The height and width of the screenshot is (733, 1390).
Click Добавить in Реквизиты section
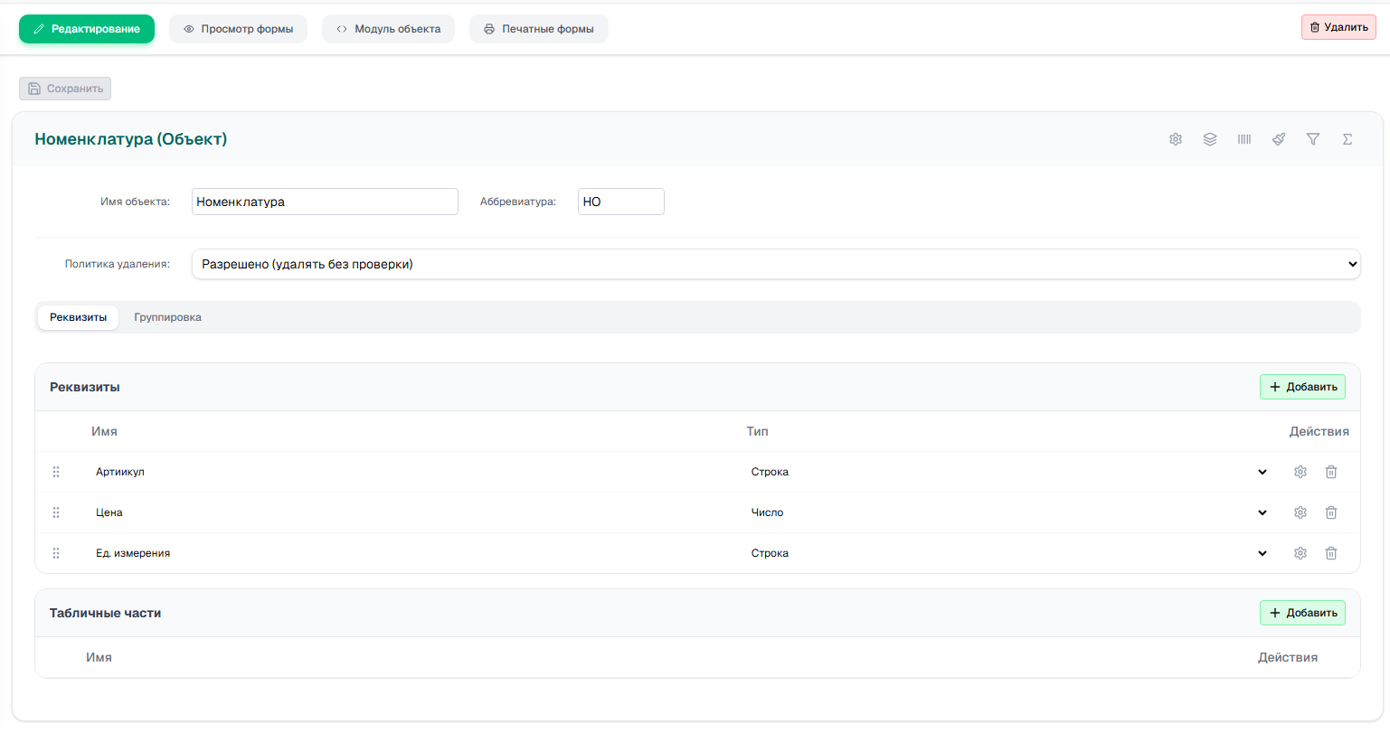click(1302, 387)
